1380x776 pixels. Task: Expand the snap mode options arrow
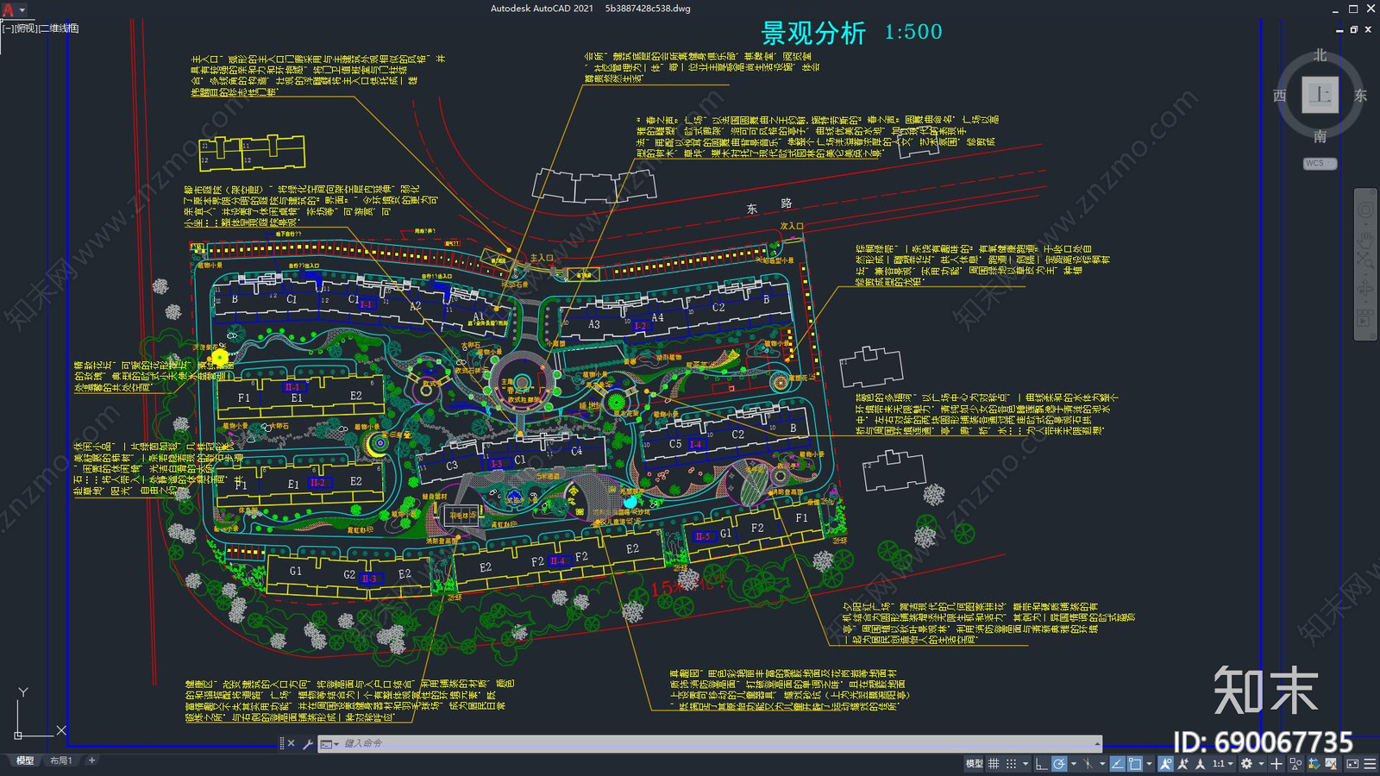click(1026, 763)
